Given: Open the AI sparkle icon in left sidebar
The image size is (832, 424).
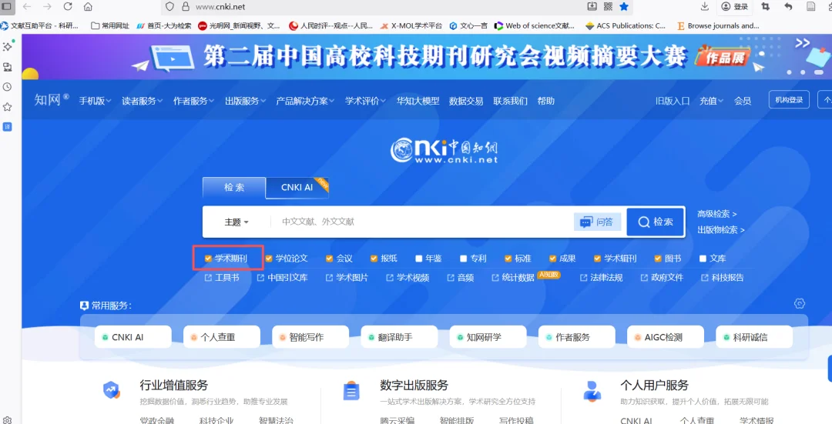Looking at the screenshot, I should pyautogui.click(x=8, y=46).
